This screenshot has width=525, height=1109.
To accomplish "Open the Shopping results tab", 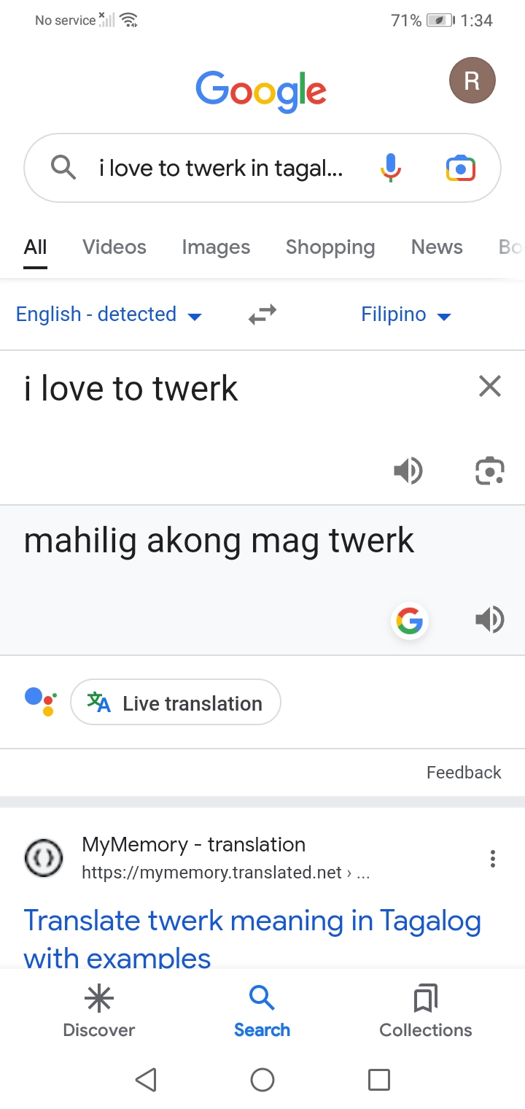I will pos(330,247).
